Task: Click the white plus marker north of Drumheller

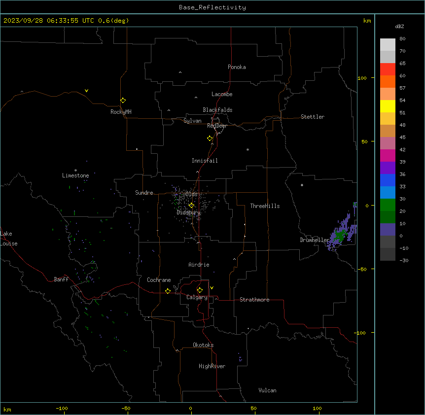Action: point(302,185)
